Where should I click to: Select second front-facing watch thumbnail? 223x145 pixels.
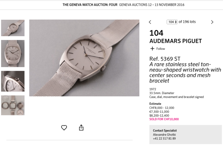click(13, 54)
